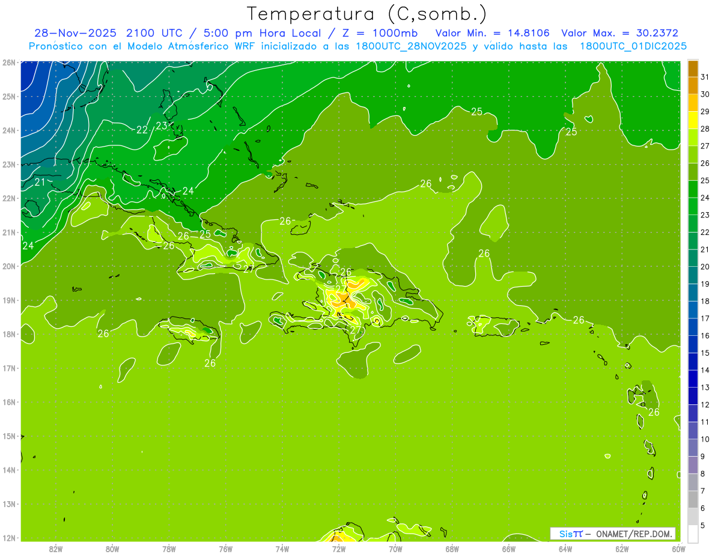
Task: Click longitude axis label "66W"
Action: coord(509,549)
